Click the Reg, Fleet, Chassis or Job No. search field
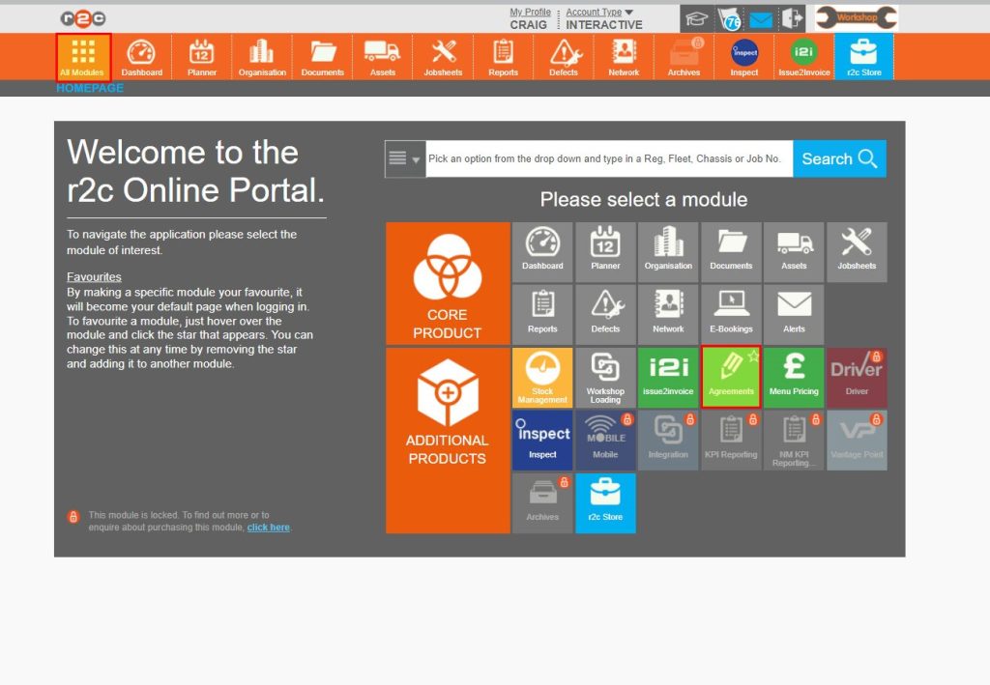The image size is (990, 685). click(x=609, y=159)
